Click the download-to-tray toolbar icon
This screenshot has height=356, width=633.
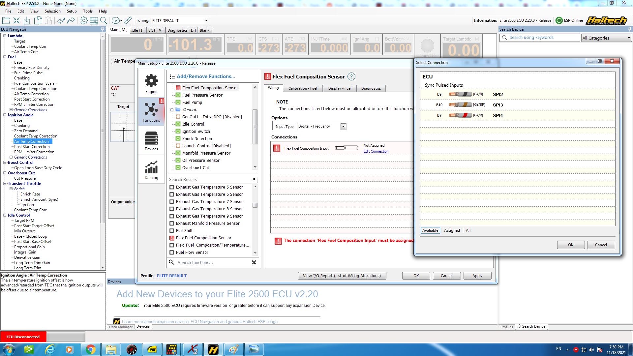click(27, 20)
